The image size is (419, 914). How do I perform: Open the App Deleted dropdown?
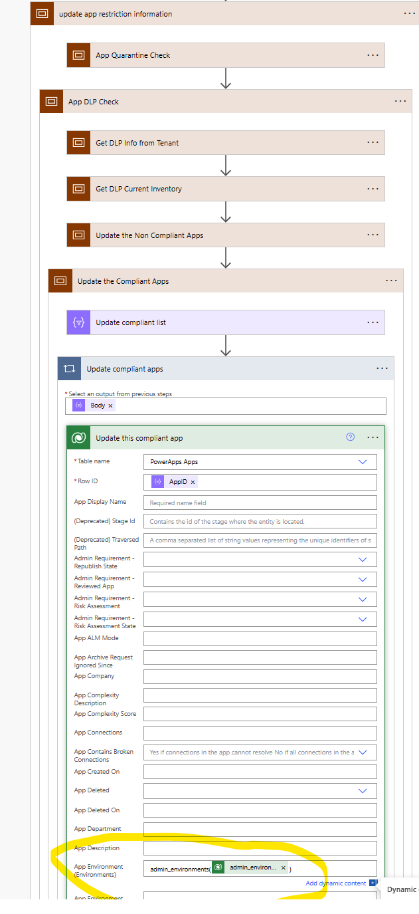click(363, 791)
